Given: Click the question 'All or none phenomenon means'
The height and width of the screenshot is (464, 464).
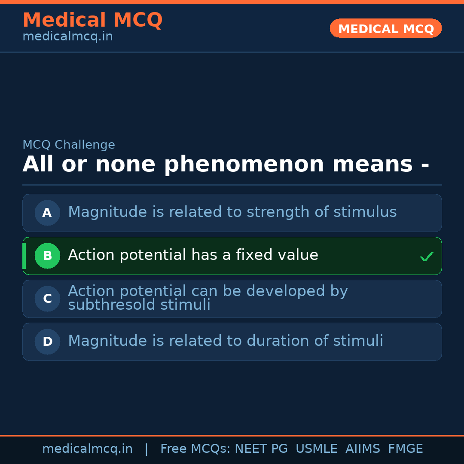Looking at the screenshot, I should (226, 164).
